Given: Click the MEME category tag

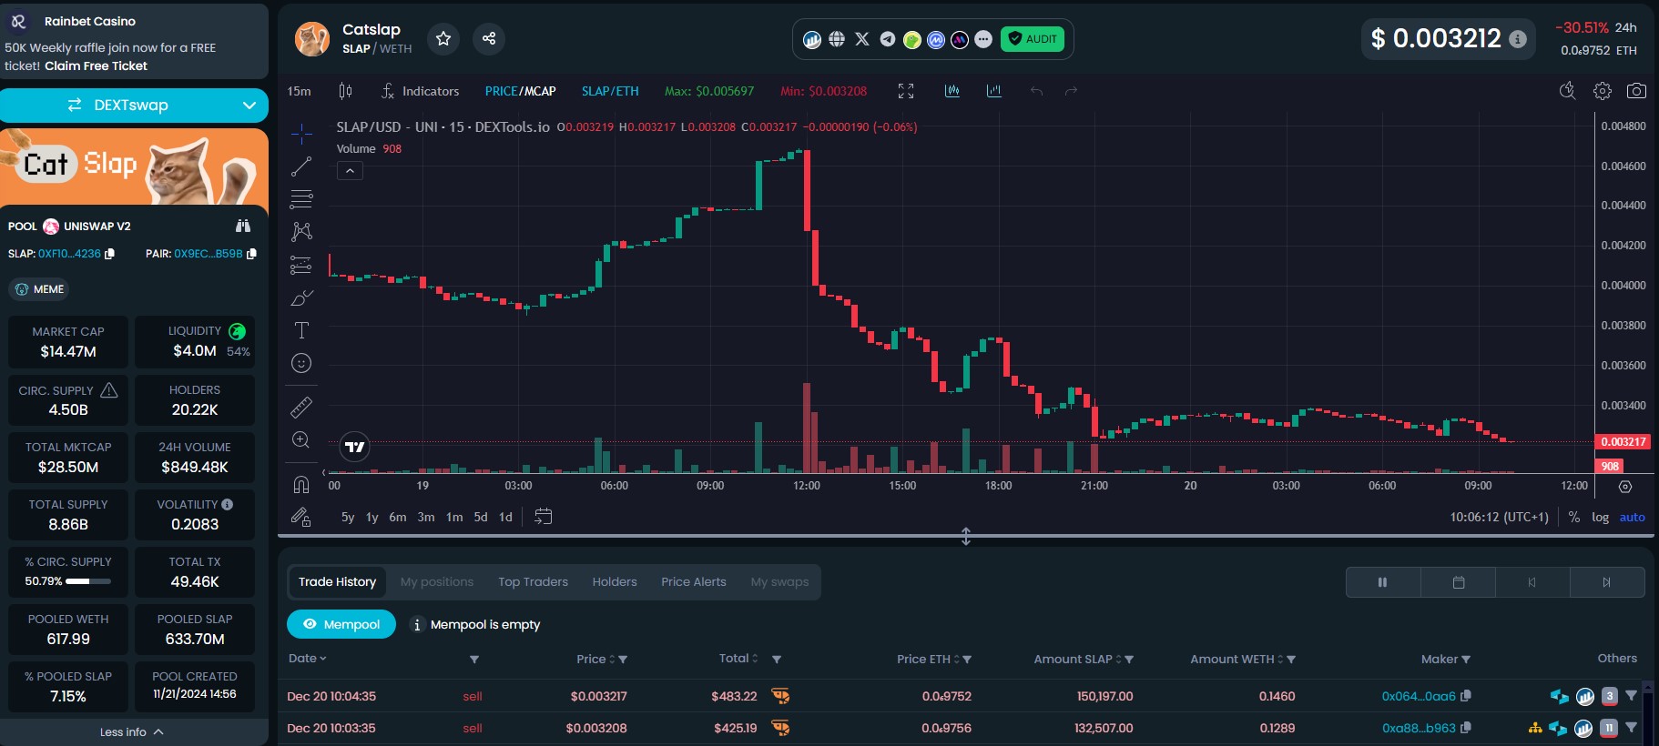Looking at the screenshot, I should pyautogui.click(x=39, y=289).
